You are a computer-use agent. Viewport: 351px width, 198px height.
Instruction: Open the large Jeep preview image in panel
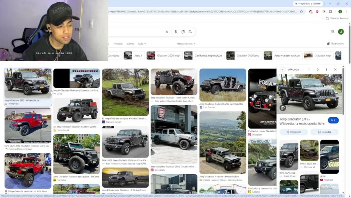pos(309,94)
